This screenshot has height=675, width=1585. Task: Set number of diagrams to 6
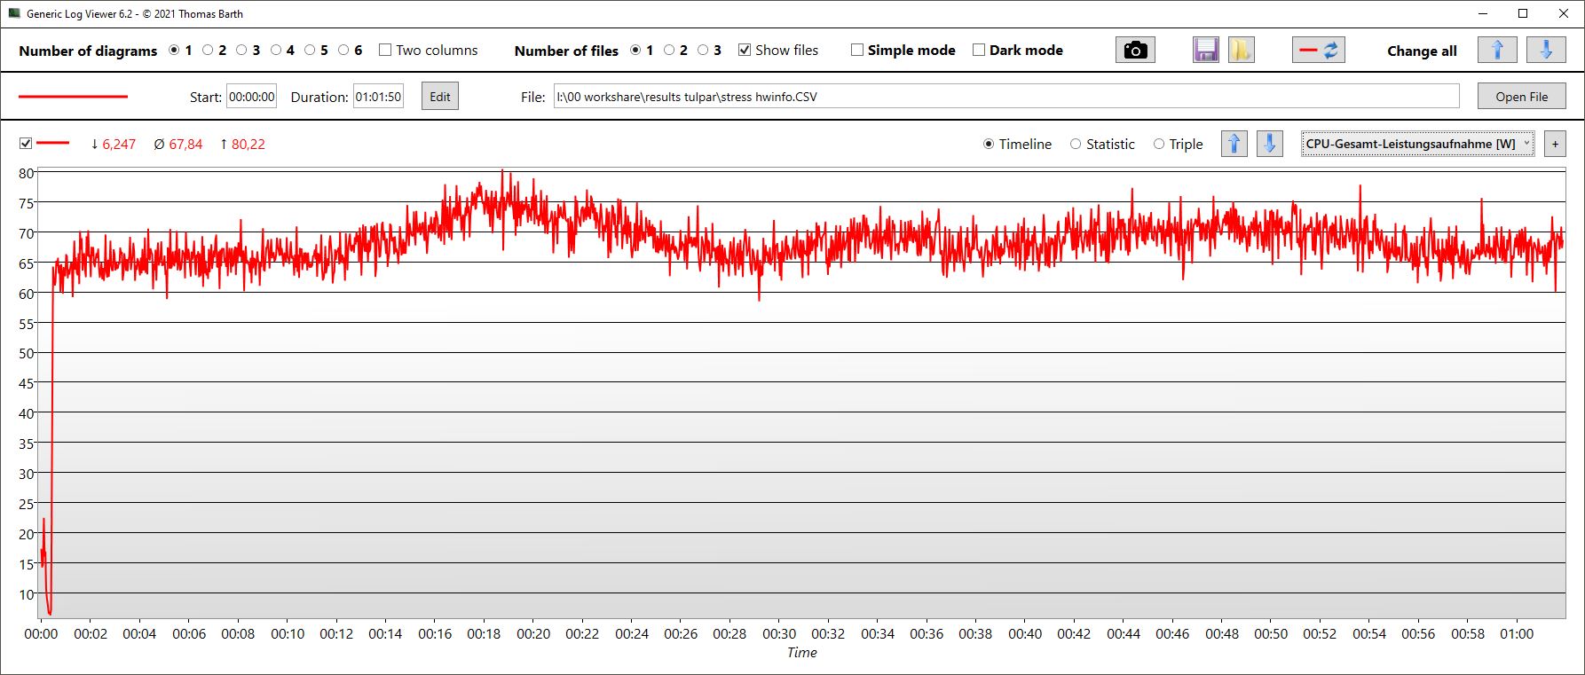click(x=343, y=51)
